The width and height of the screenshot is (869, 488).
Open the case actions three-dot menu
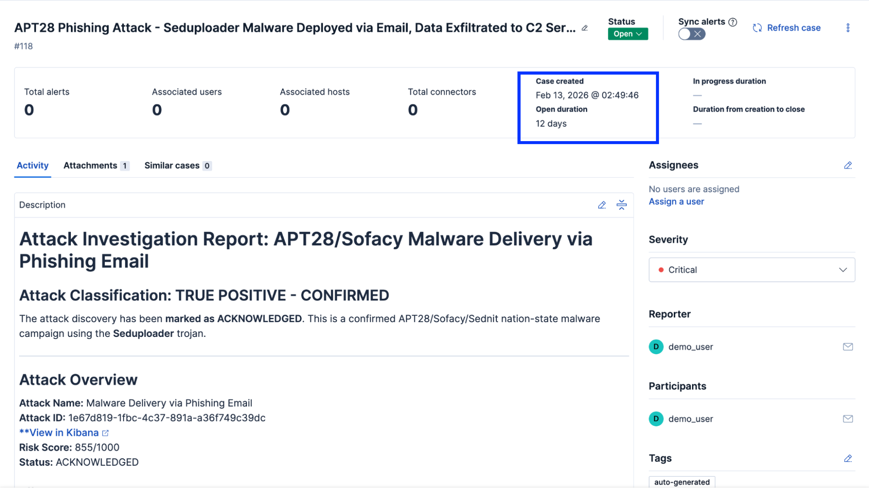coord(848,28)
